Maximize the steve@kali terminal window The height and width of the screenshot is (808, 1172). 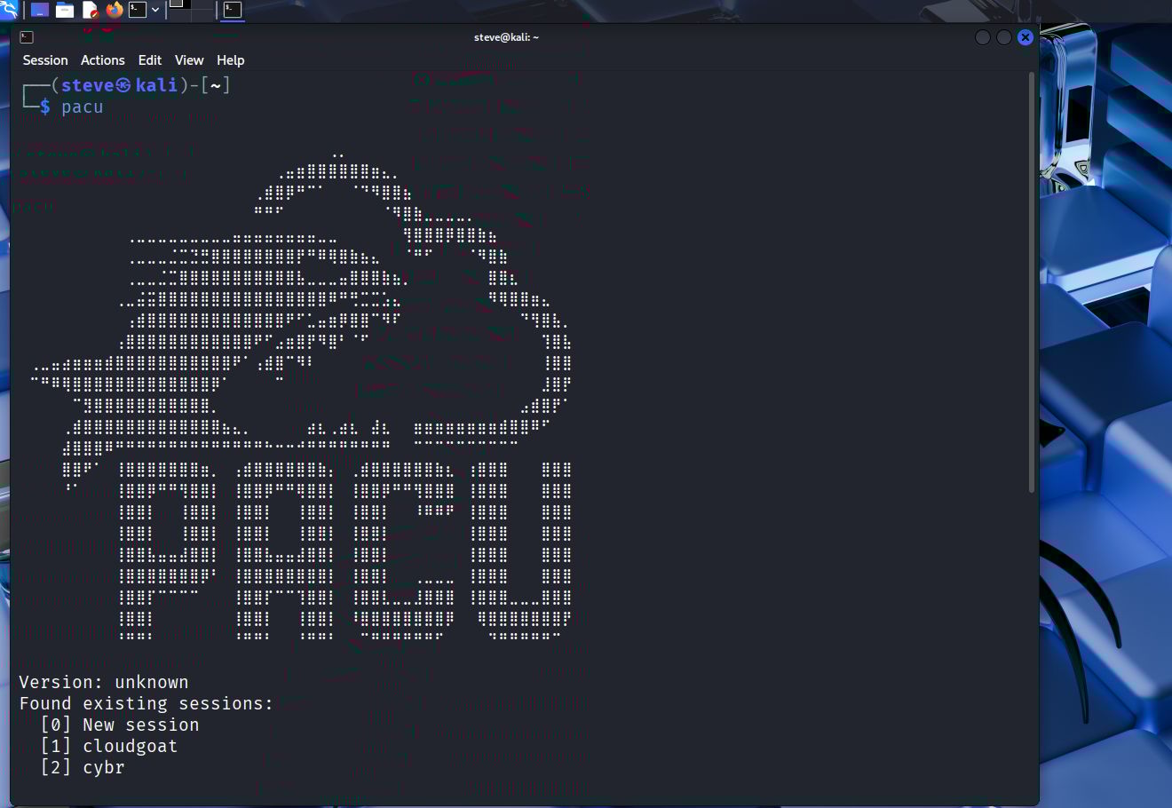click(x=1004, y=37)
